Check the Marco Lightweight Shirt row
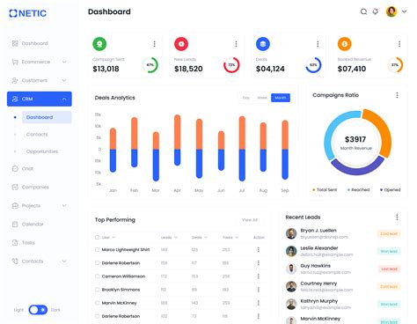Image resolution: width=417 pixels, height=324 pixels. pyautogui.click(x=97, y=250)
